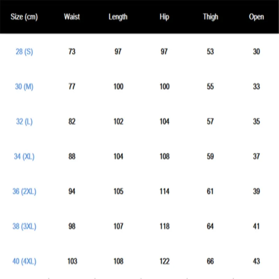The height and width of the screenshot is (279, 279).
Task: Pick the 36 (2XL) size
Action: point(24,191)
